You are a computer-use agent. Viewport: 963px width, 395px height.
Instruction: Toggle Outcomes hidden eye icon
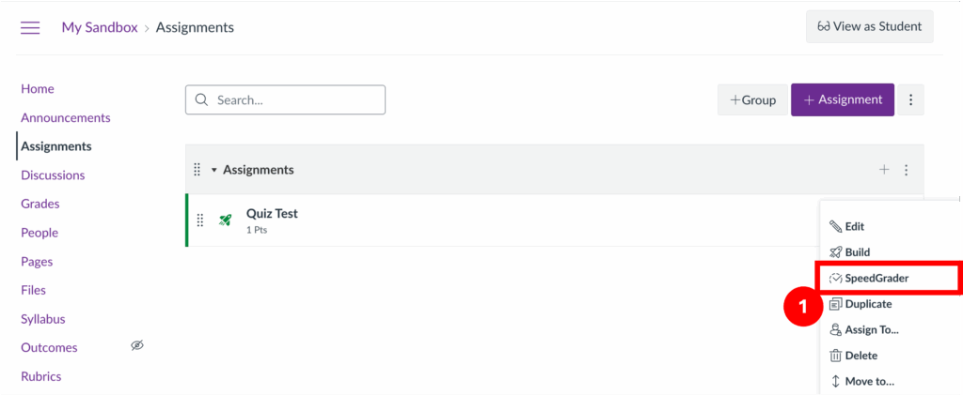click(137, 346)
